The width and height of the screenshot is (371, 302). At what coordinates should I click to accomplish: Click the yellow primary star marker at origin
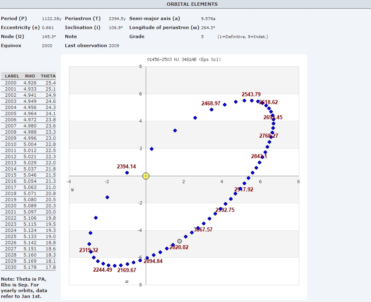[x=146, y=176]
